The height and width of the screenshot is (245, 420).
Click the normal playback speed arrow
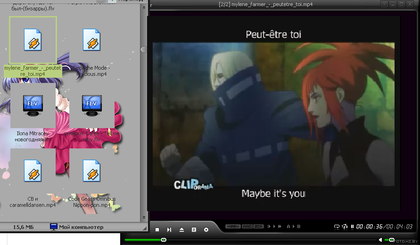(274, 227)
